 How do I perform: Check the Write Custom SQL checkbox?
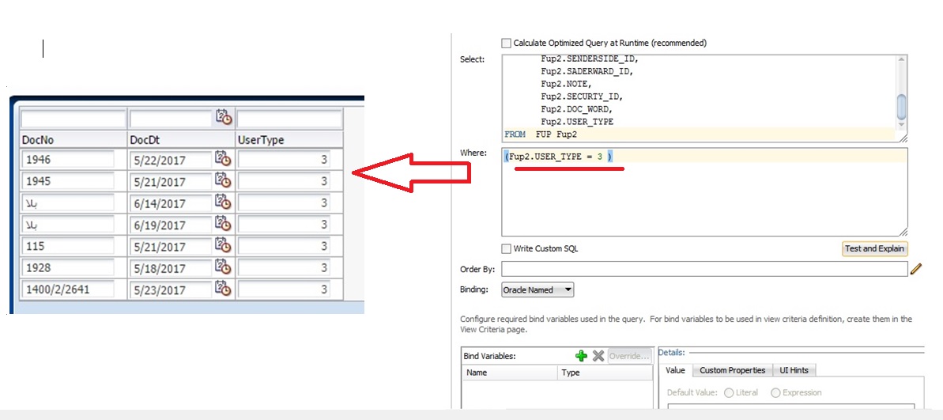507,248
